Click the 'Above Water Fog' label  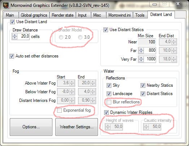pyautogui.click(x=40, y=83)
